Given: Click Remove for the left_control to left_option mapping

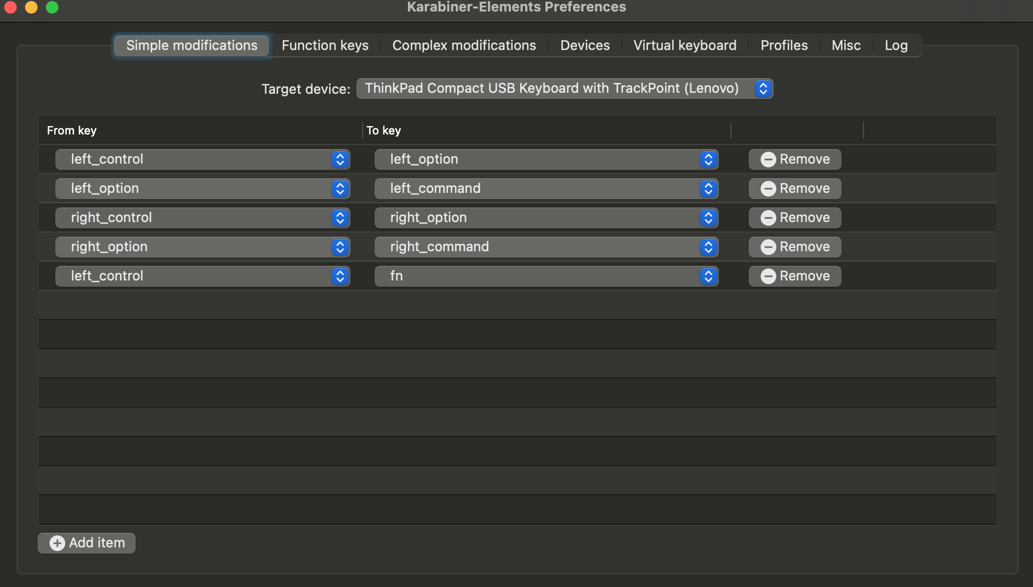Looking at the screenshot, I should [x=795, y=160].
